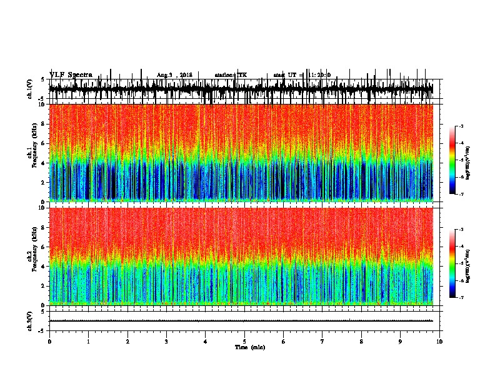The width and height of the screenshot is (495, 383).
Task: Click the "ch.3(V)" axis label
Action: 29,321
